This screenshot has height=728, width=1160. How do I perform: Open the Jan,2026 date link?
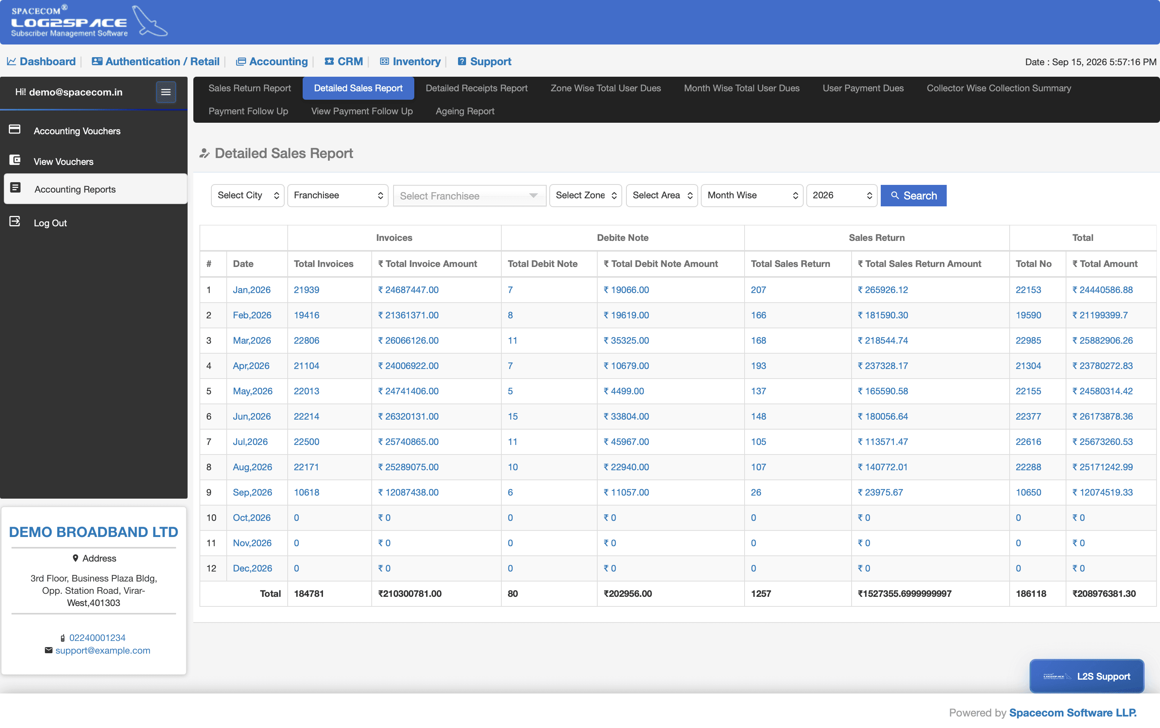pyautogui.click(x=251, y=290)
